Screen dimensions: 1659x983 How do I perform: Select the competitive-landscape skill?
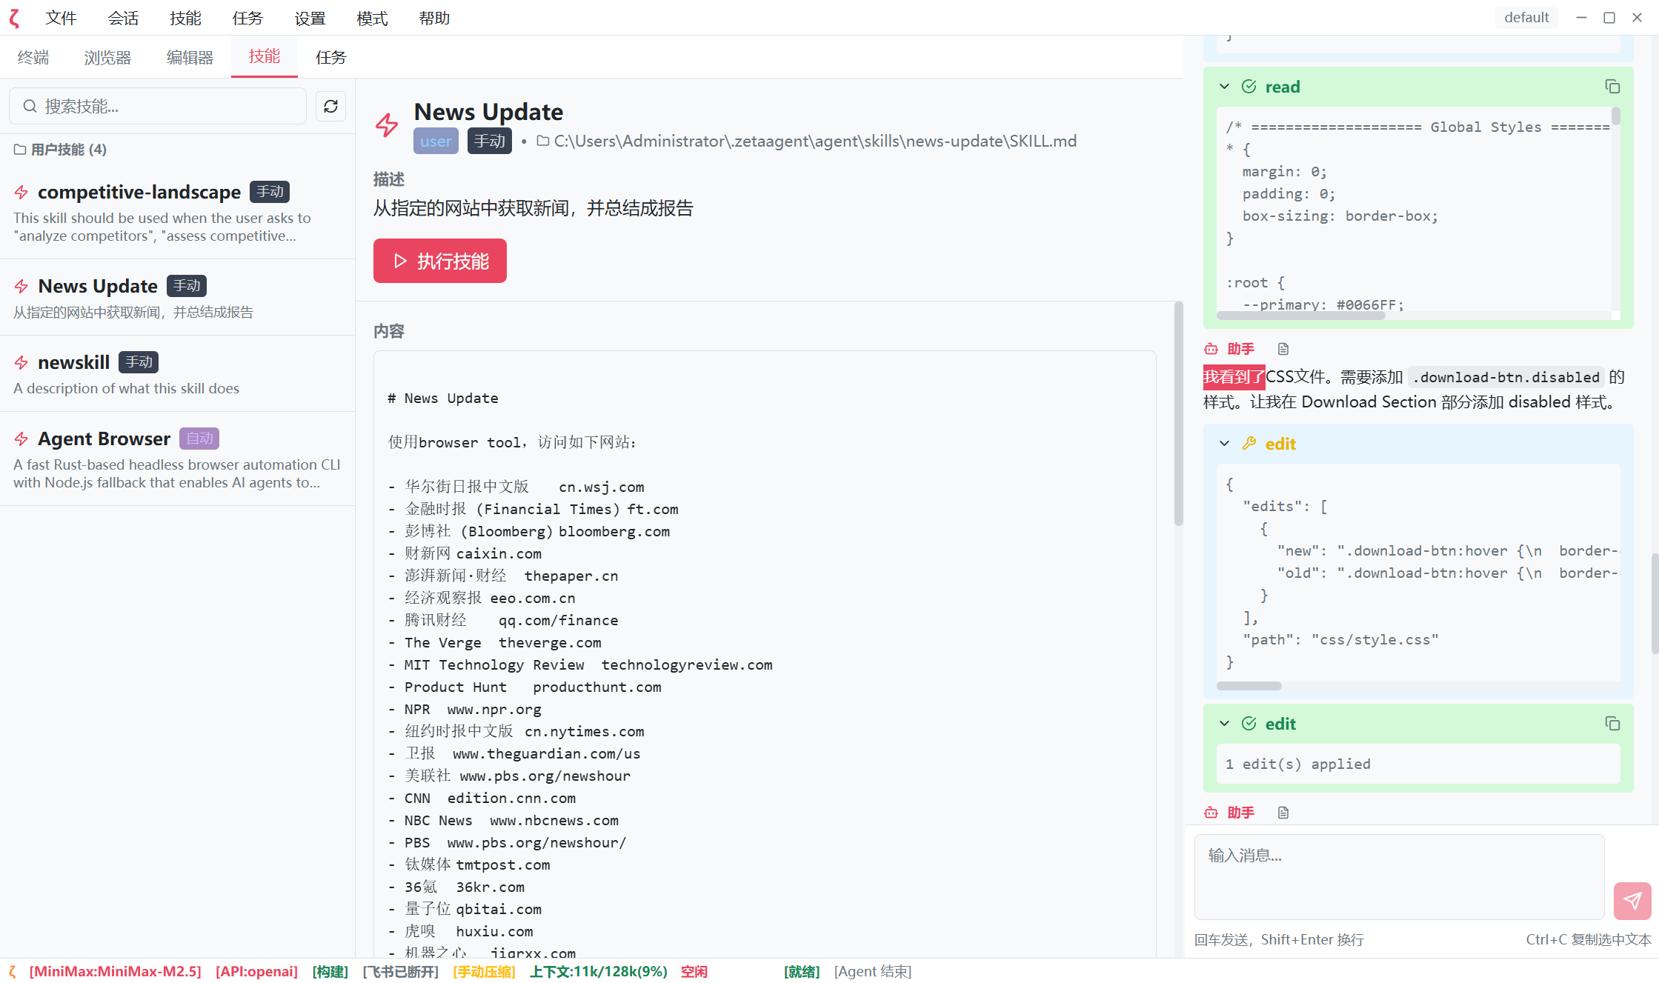(139, 192)
